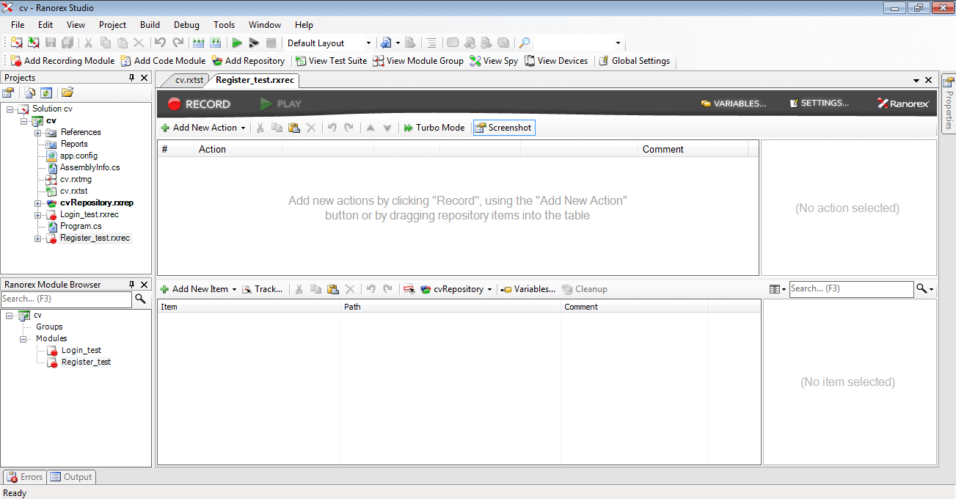Click the Track repository item button
Screen dimensions: 956x499
pos(262,289)
